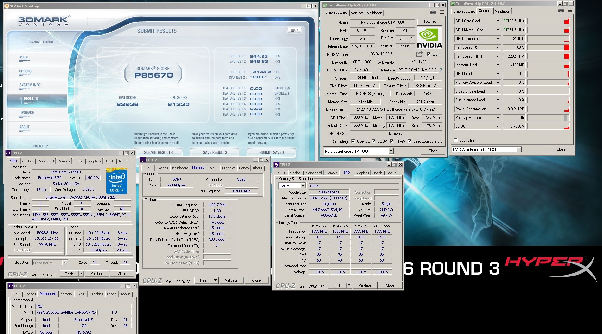Select the MAIN item in 3DMark sidebar
Image resolution: width=602 pixels, height=334 pixels.
click(x=23, y=57)
